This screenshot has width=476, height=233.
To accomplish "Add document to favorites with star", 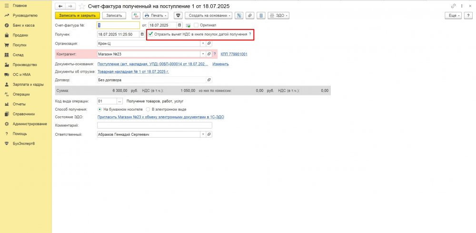I will click(81, 6).
